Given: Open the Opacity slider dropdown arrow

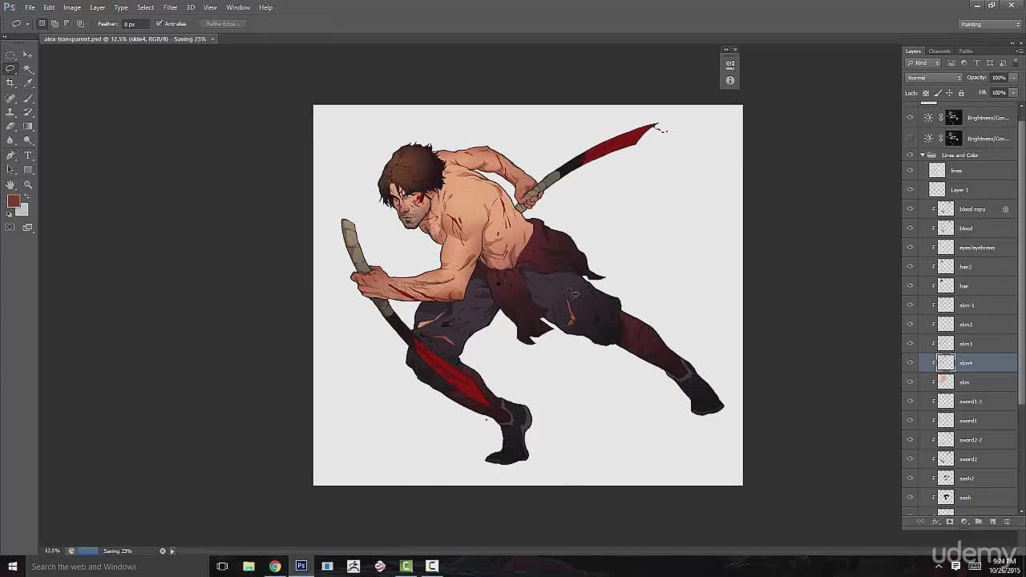Looking at the screenshot, I should point(1013,78).
